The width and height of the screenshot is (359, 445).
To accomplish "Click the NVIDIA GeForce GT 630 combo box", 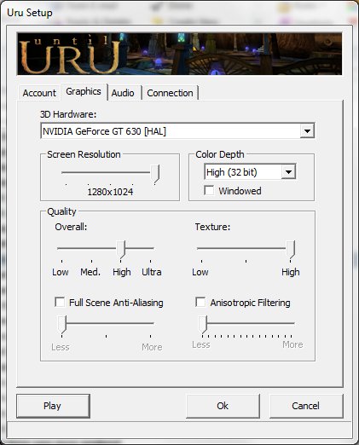I will (177, 131).
